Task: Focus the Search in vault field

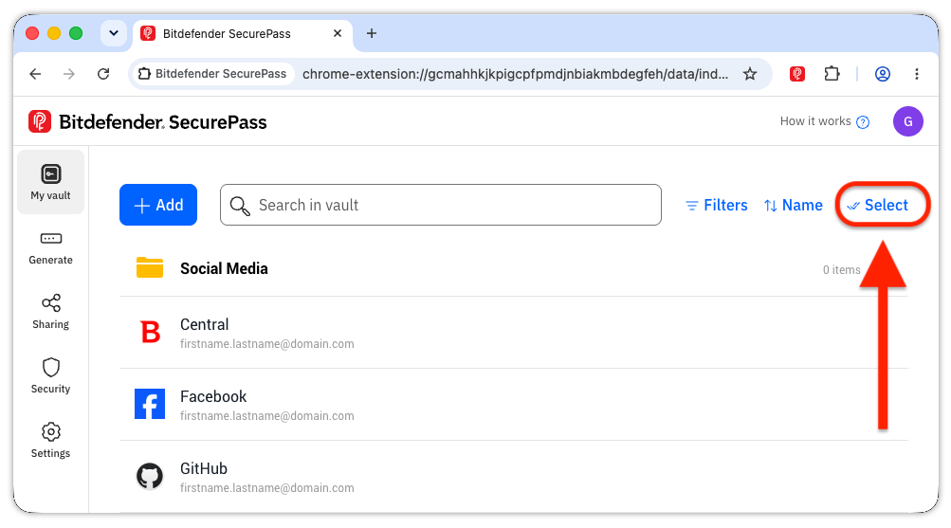Action: [x=440, y=205]
